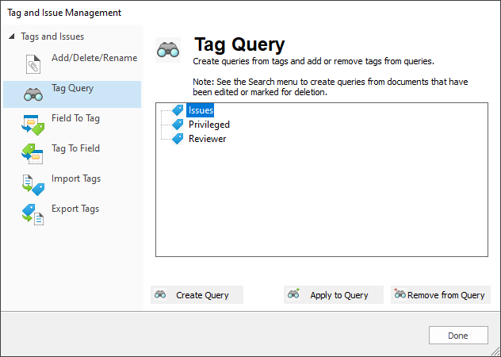This screenshot has height=357, width=501.
Task: Select the Reviewer tag entry
Action: [x=208, y=139]
